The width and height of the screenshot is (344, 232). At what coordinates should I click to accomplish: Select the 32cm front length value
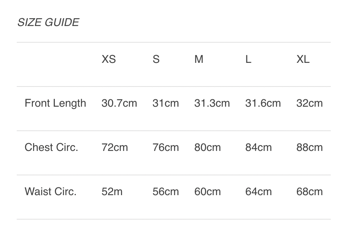[309, 103]
